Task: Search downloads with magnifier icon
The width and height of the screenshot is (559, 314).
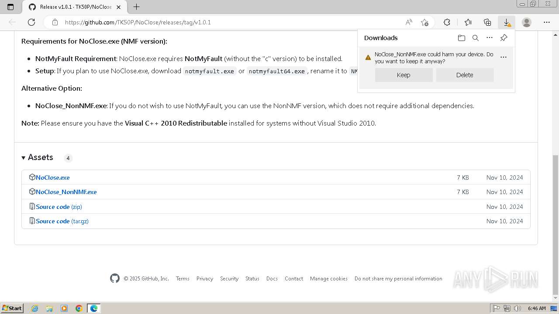Action: click(476, 38)
